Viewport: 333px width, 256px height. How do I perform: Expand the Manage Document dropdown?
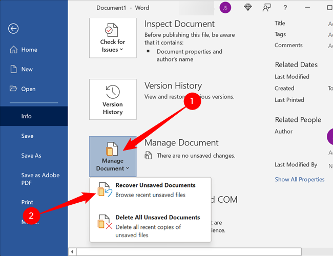click(113, 157)
